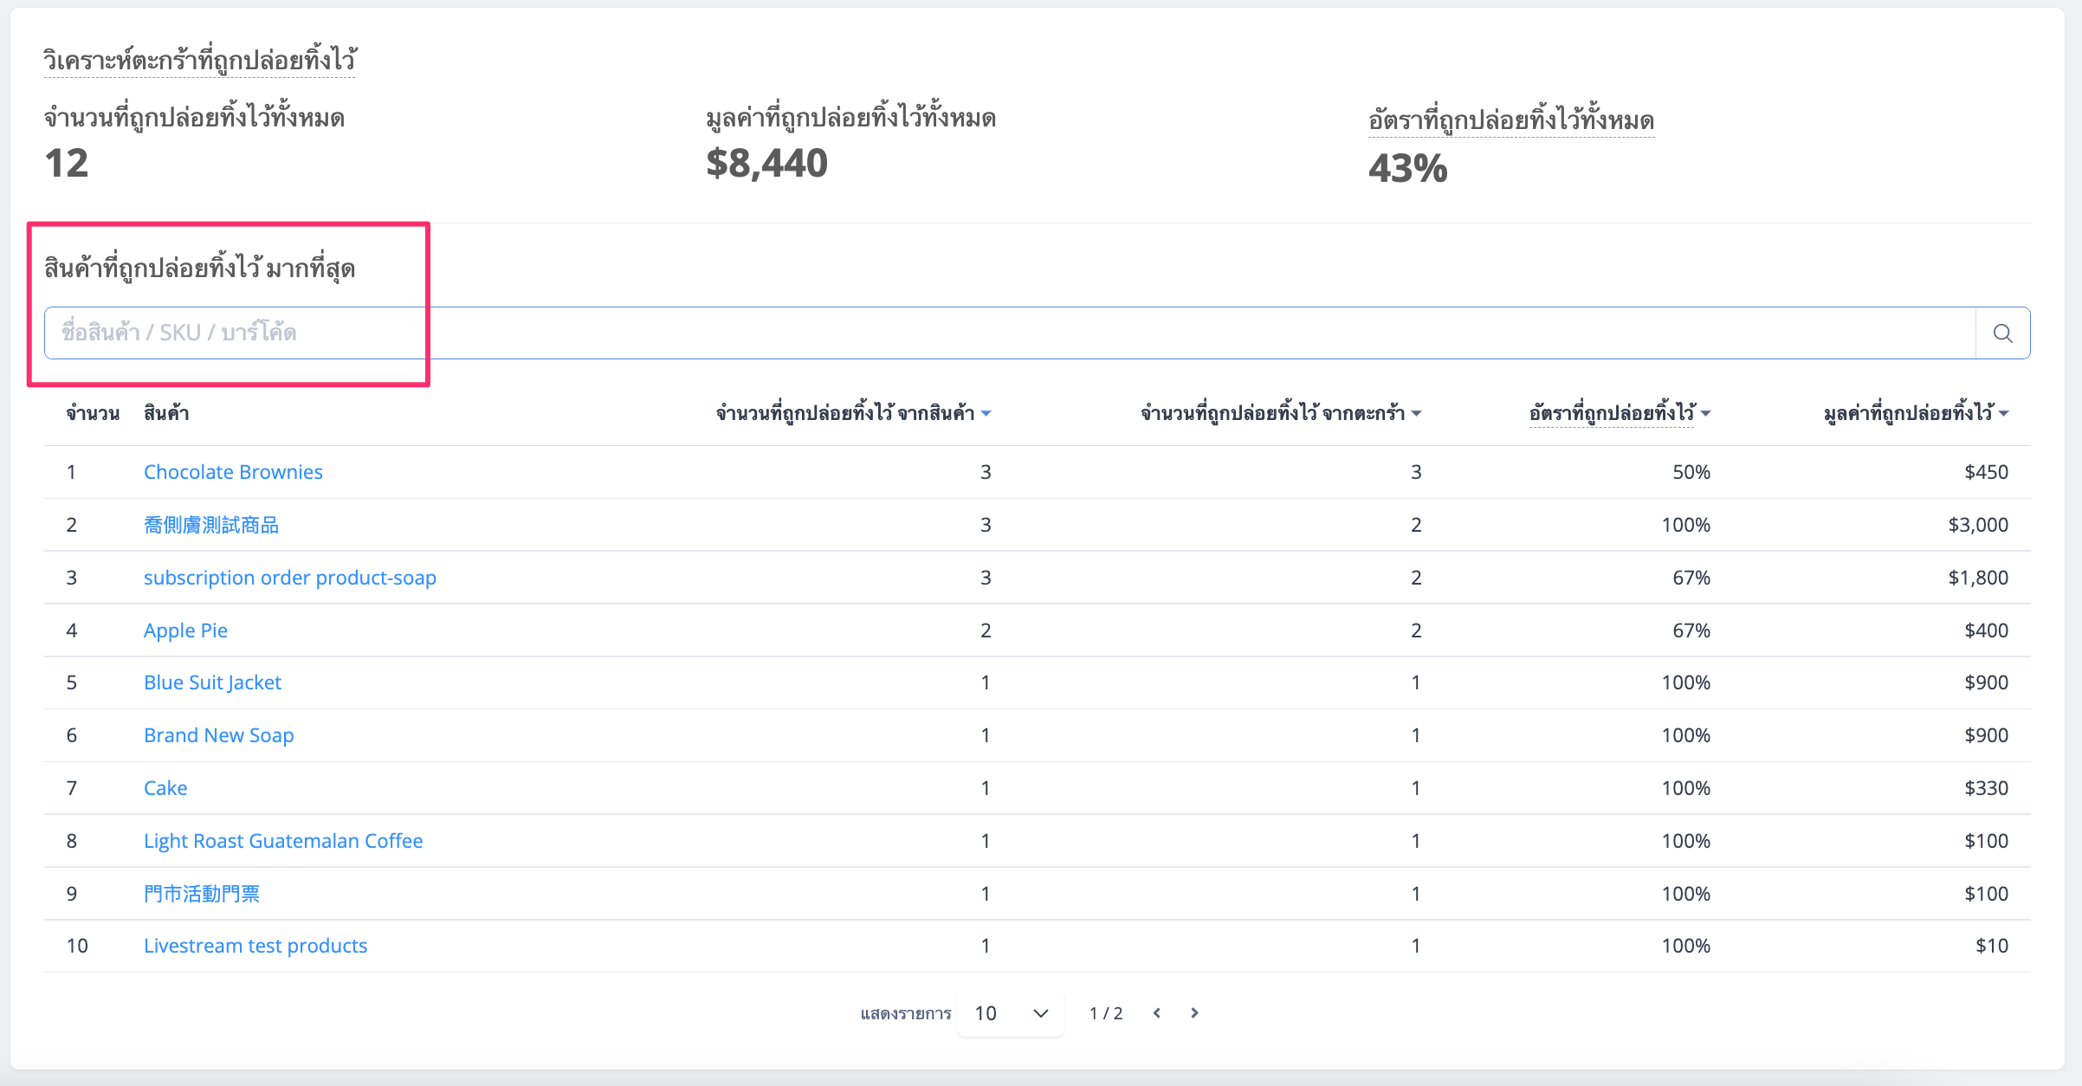This screenshot has height=1086, width=2082.
Task: Click the จำนวน column header
Action: (93, 413)
